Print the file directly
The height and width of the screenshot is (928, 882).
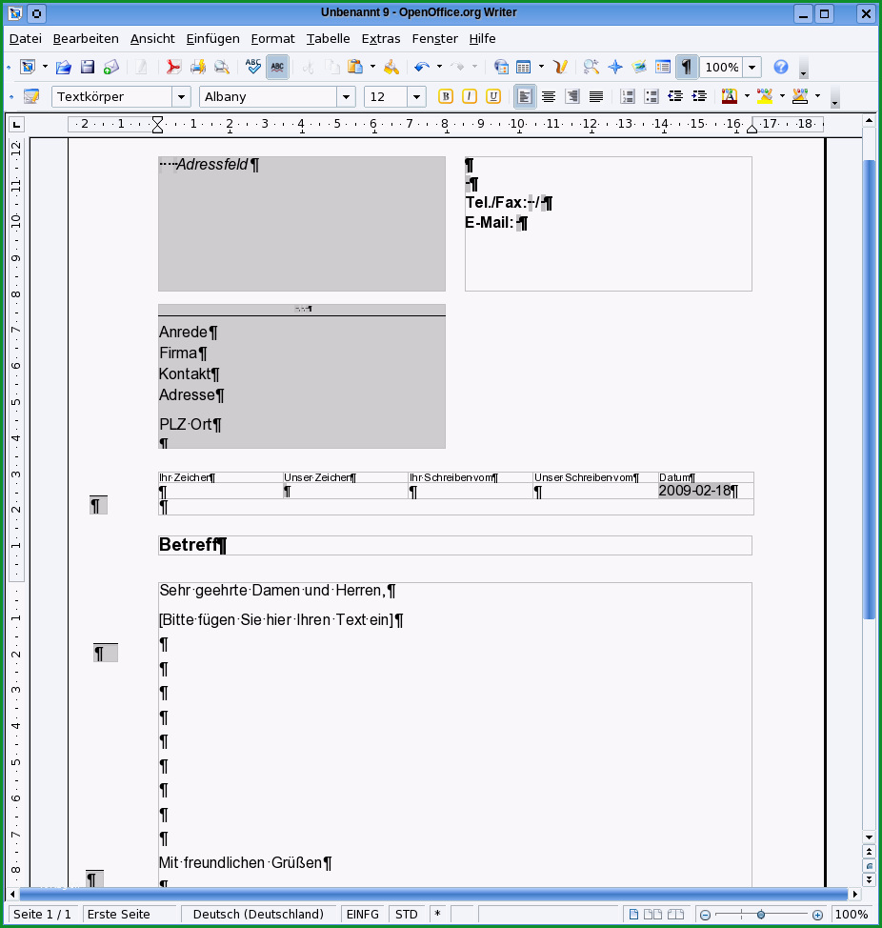pos(197,67)
